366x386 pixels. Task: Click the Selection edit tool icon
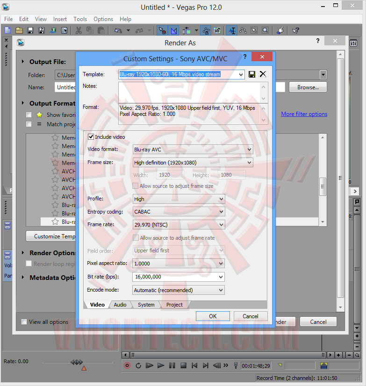[254, 30]
